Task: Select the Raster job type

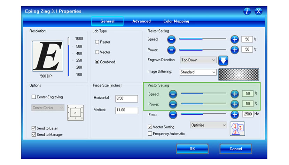Action: (x=97, y=42)
